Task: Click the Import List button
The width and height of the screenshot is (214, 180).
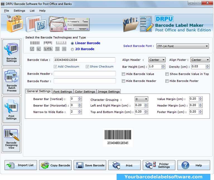Action: click(x=21, y=165)
